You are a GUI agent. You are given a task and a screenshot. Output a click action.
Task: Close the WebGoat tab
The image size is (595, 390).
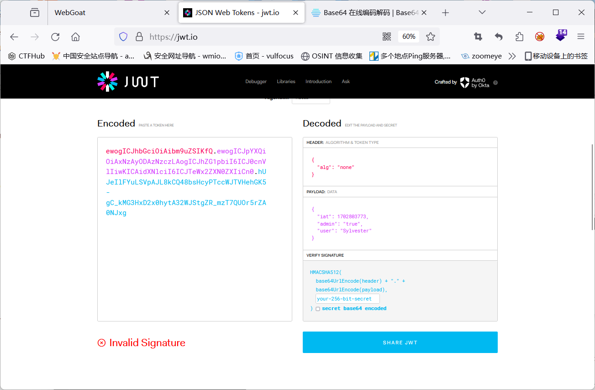point(167,13)
